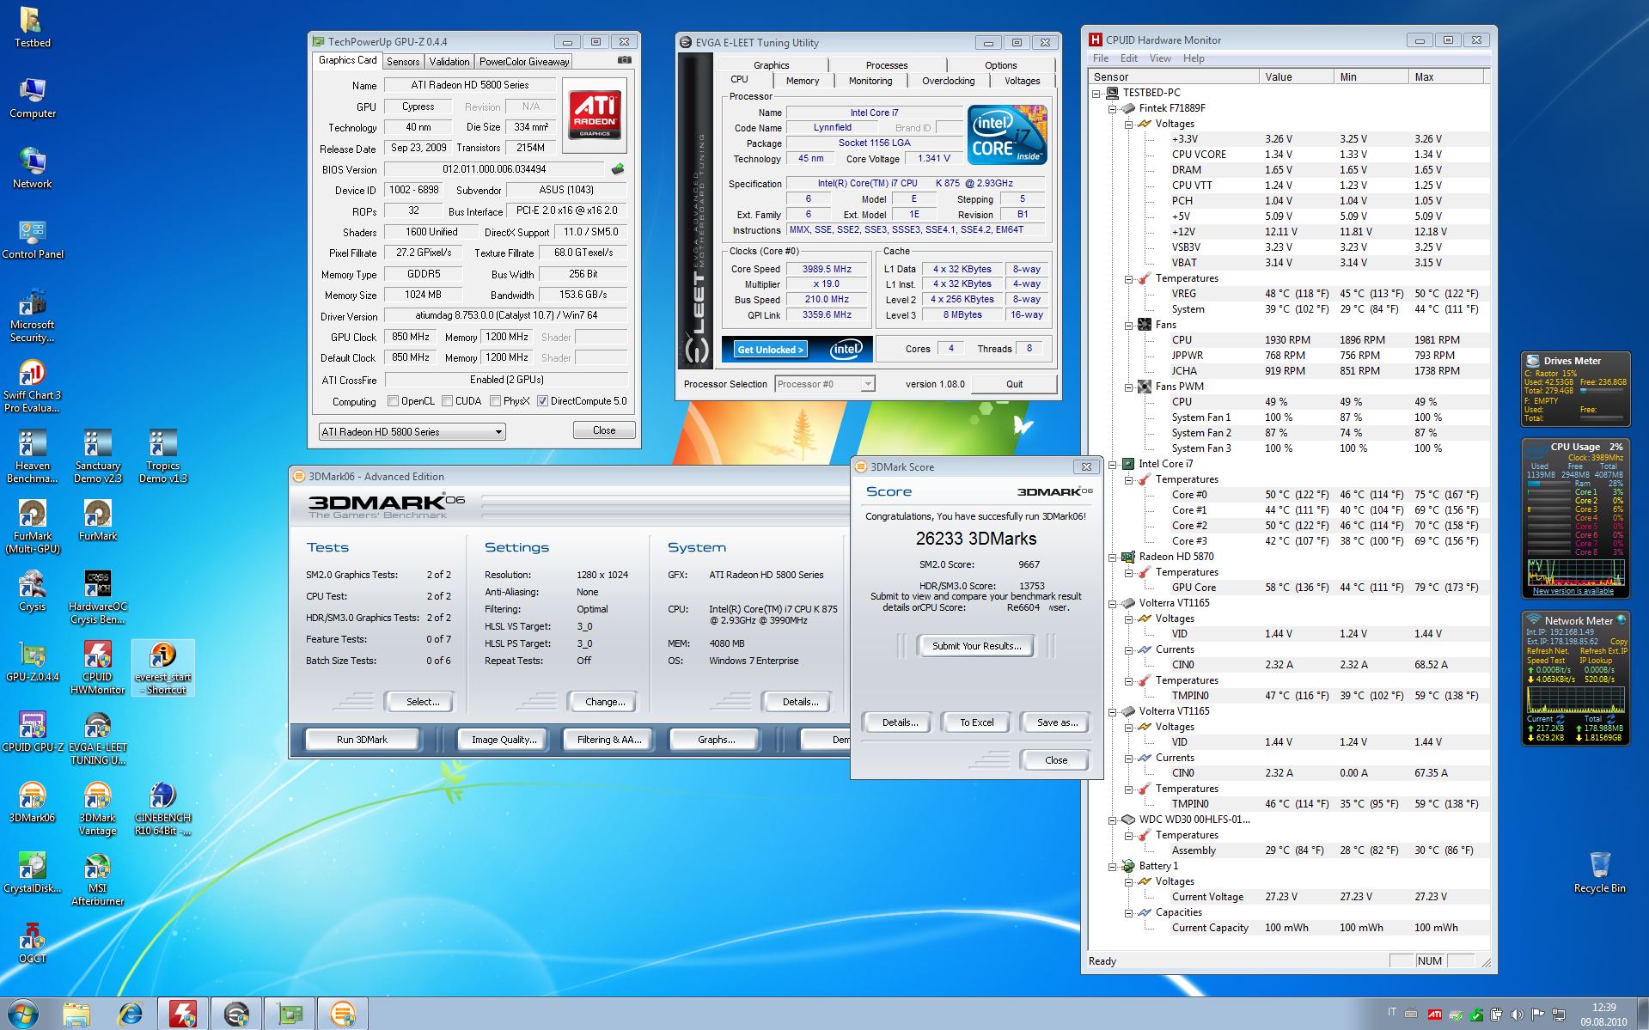Click 'New version is available' link in gadget
This screenshot has height=1030, width=1649.
(1573, 591)
